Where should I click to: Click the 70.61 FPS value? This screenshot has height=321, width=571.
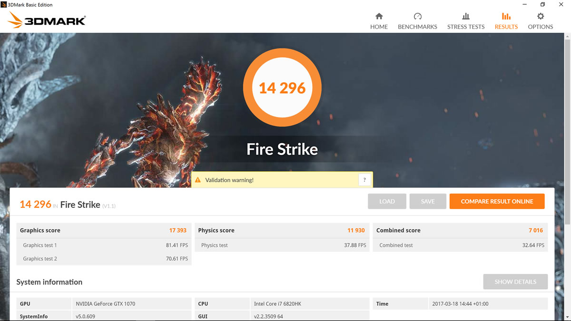177,259
